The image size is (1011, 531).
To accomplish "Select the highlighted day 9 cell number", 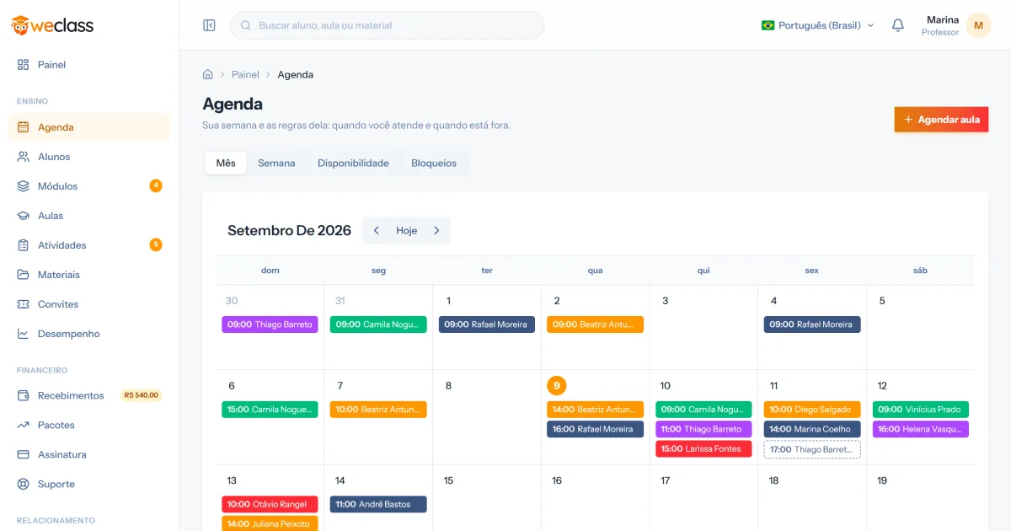I will pos(557,386).
